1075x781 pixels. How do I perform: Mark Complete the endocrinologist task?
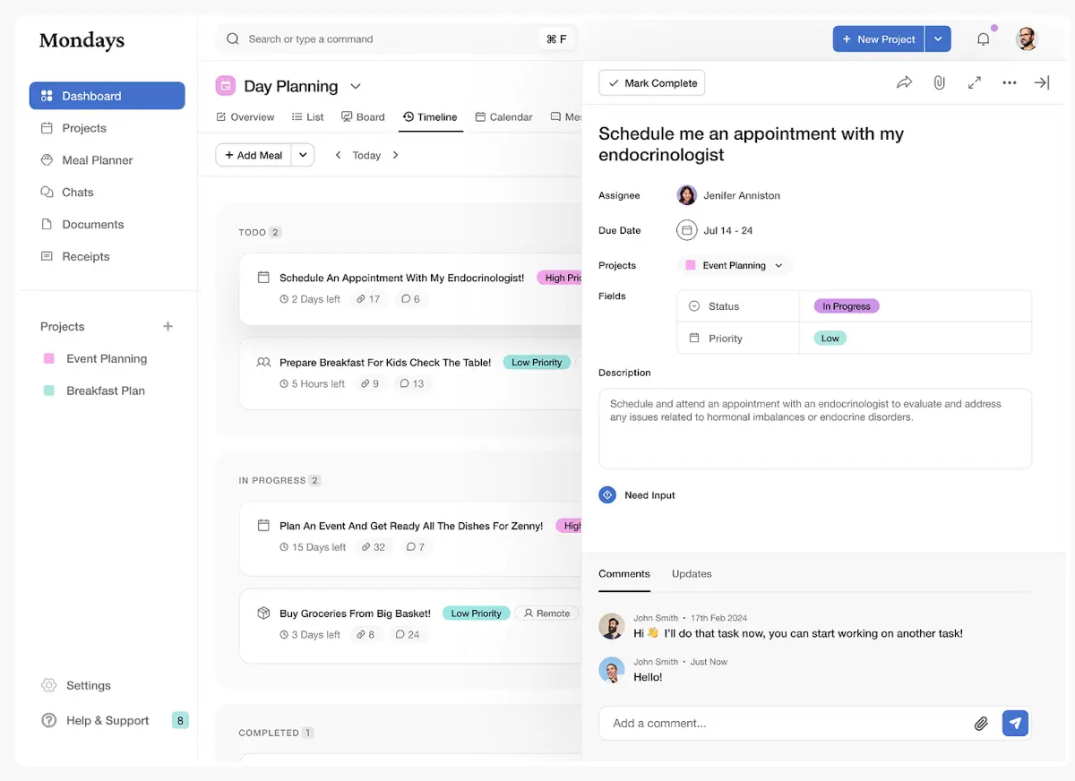click(x=652, y=83)
